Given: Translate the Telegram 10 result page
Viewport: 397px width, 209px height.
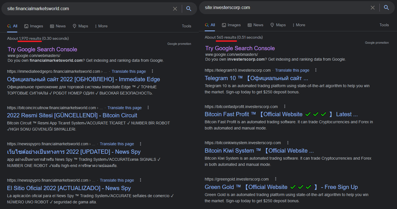Looking at the screenshot, I should click(x=292, y=70).
